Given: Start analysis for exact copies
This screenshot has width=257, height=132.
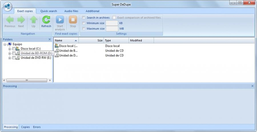Looking at the screenshot, I should click(60, 23).
